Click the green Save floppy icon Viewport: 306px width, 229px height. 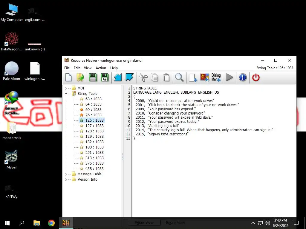pos(93,78)
